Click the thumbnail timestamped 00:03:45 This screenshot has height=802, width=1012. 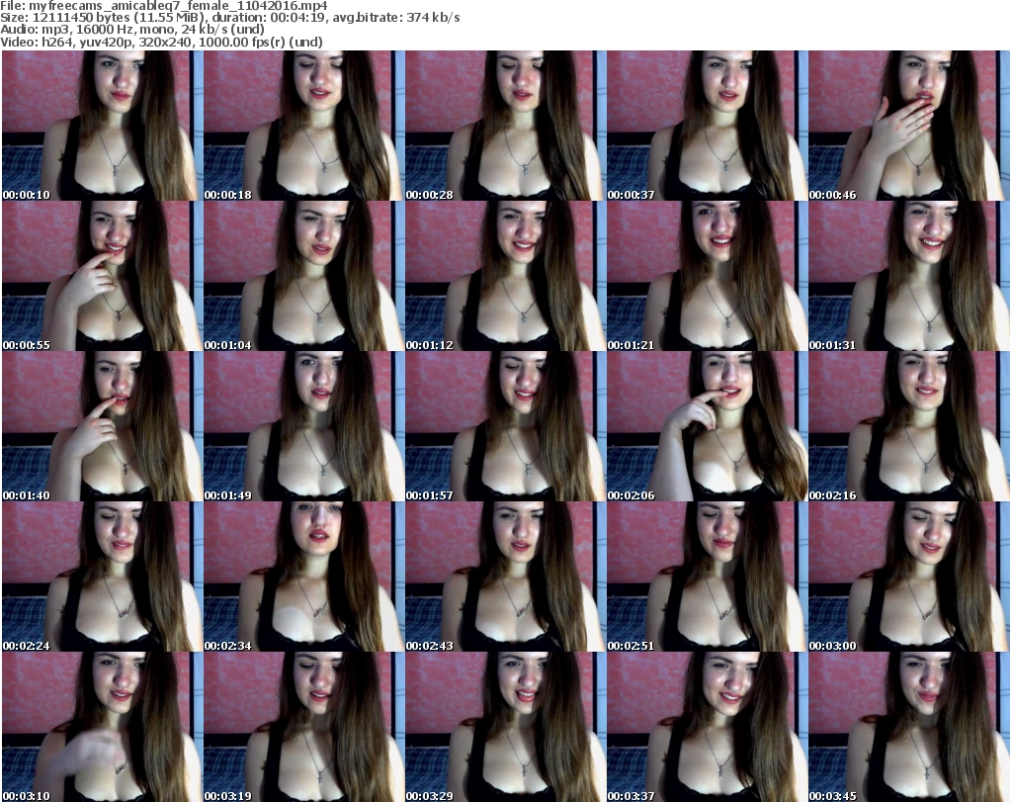point(909,727)
